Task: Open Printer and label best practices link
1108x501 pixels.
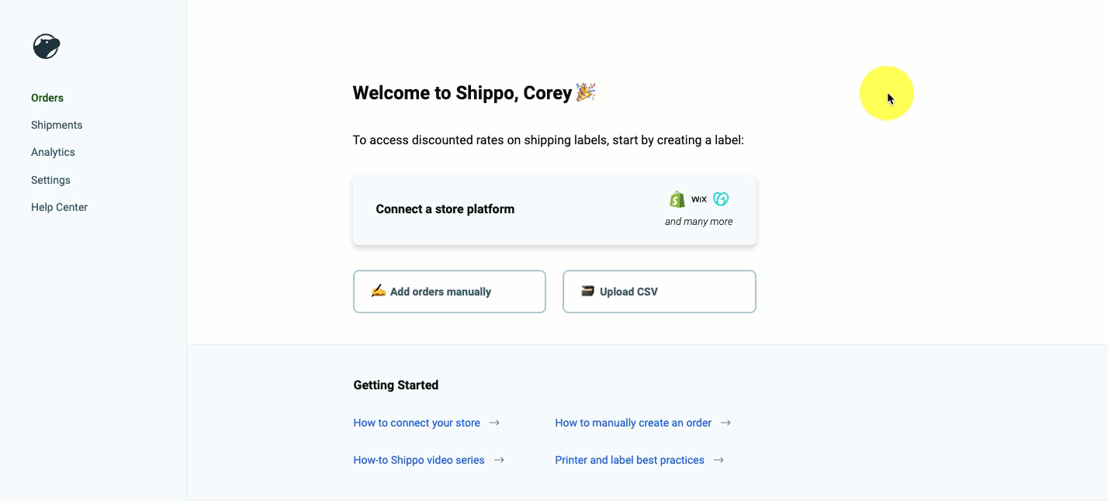Action: click(629, 460)
